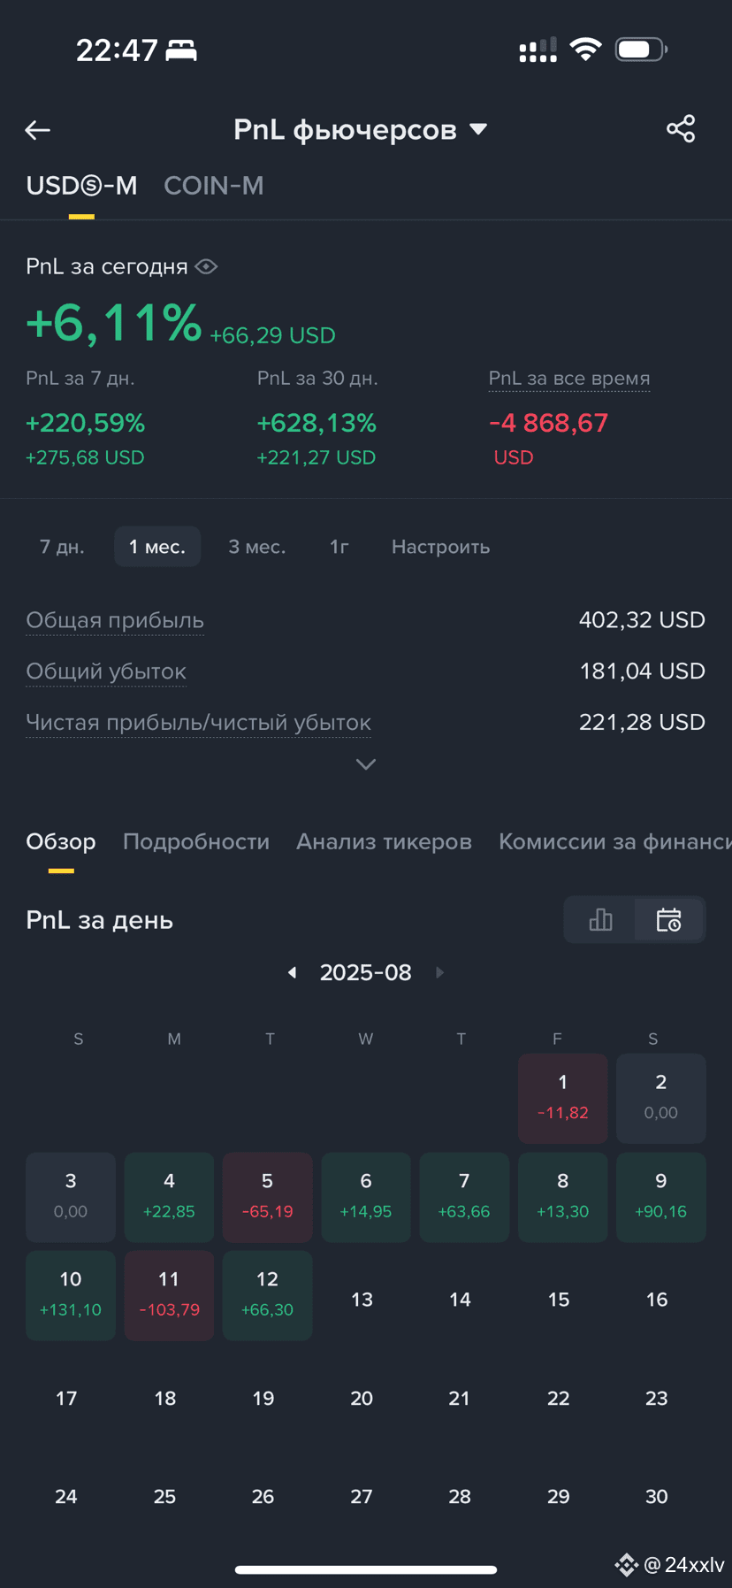This screenshot has height=1588, width=732.
Task: Open the Подробности tab
Action: point(196,841)
